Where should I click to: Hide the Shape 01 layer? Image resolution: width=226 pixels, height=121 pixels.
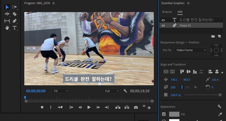coord(163,25)
